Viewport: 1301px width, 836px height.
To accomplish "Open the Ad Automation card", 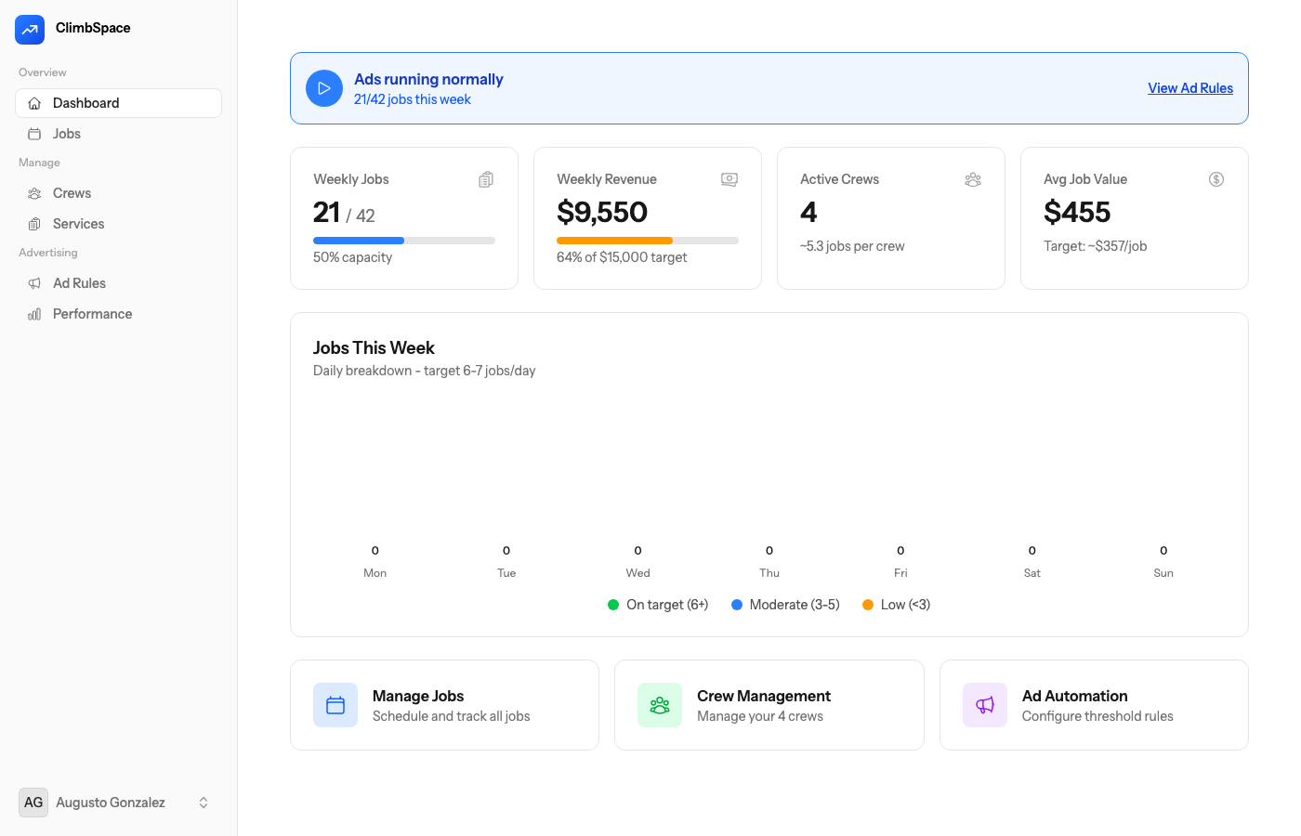I will click(x=1093, y=705).
